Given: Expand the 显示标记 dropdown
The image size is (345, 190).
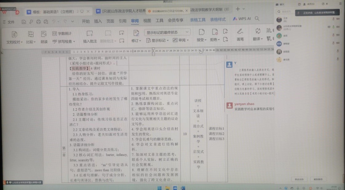Looking at the screenshot, I should (168, 41).
